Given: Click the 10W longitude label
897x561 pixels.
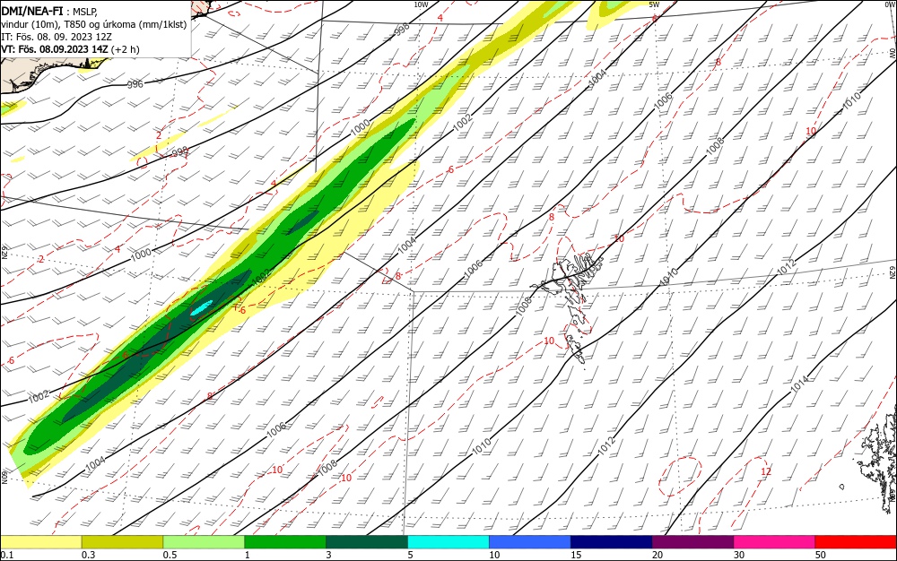Looking at the screenshot, I should point(421,4).
